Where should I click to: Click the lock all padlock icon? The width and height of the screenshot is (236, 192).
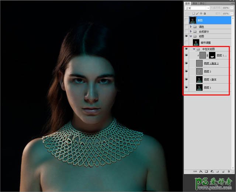[x=205, y=13]
